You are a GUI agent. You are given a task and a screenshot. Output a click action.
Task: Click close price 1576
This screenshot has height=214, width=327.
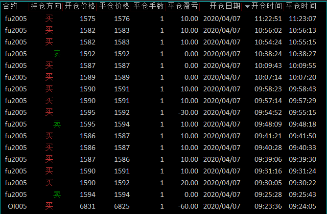[122, 19]
